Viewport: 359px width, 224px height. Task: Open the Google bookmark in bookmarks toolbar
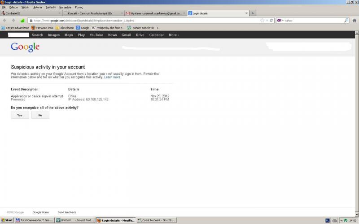click(83, 28)
